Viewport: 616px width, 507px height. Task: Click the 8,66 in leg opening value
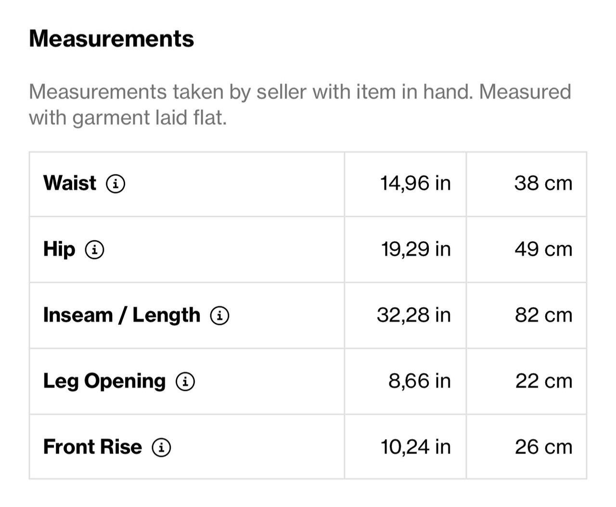coord(419,381)
